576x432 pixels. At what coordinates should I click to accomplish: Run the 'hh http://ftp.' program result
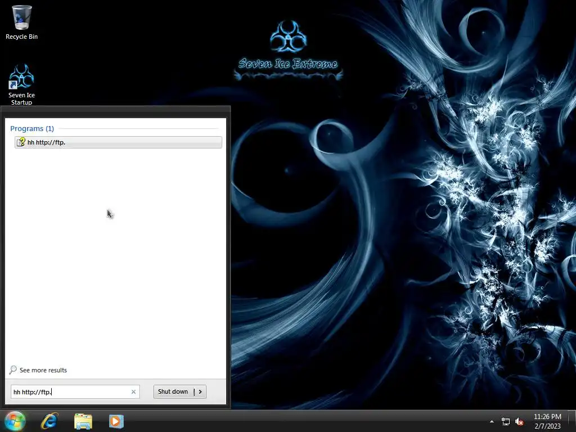pos(118,142)
